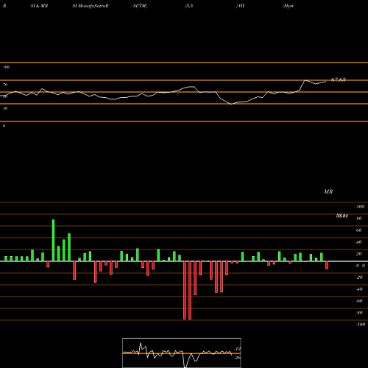
Task: Click the -80 label on MR axis
Action: [359, 313]
